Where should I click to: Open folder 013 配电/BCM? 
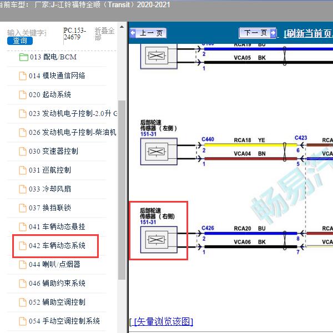(53, 57)
